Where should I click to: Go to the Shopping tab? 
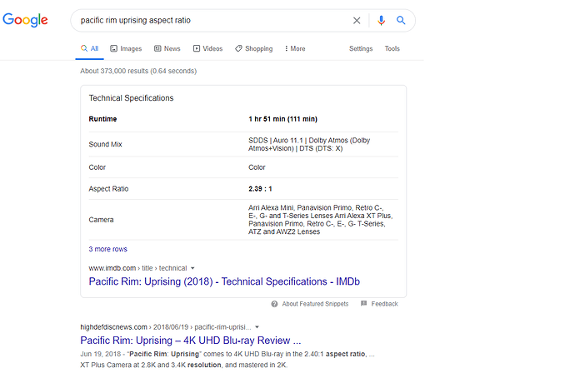pos(253,49)
